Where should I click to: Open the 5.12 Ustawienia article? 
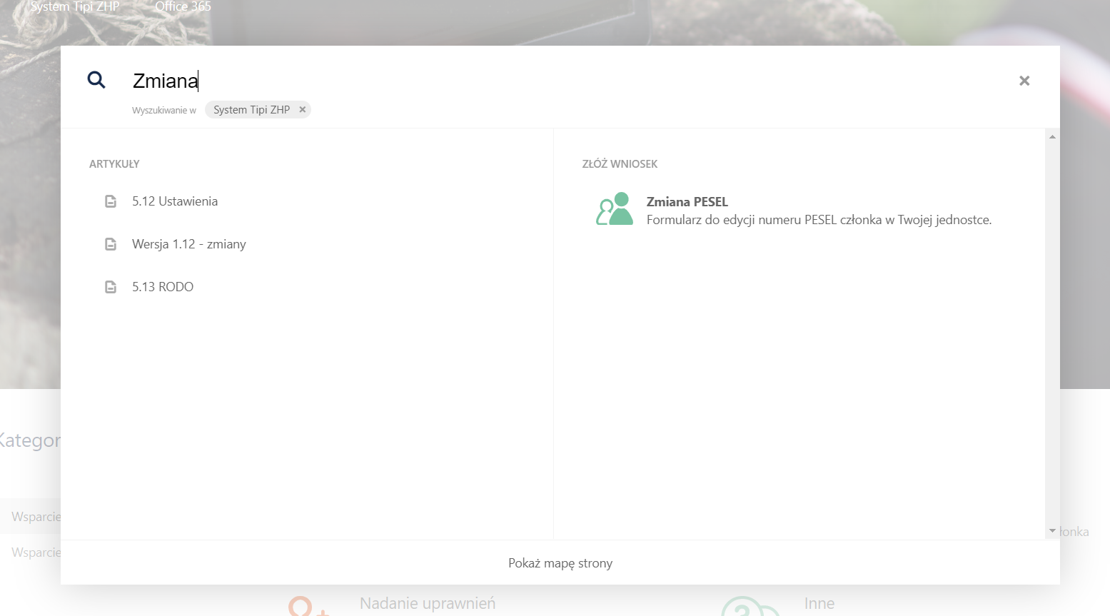175,201
